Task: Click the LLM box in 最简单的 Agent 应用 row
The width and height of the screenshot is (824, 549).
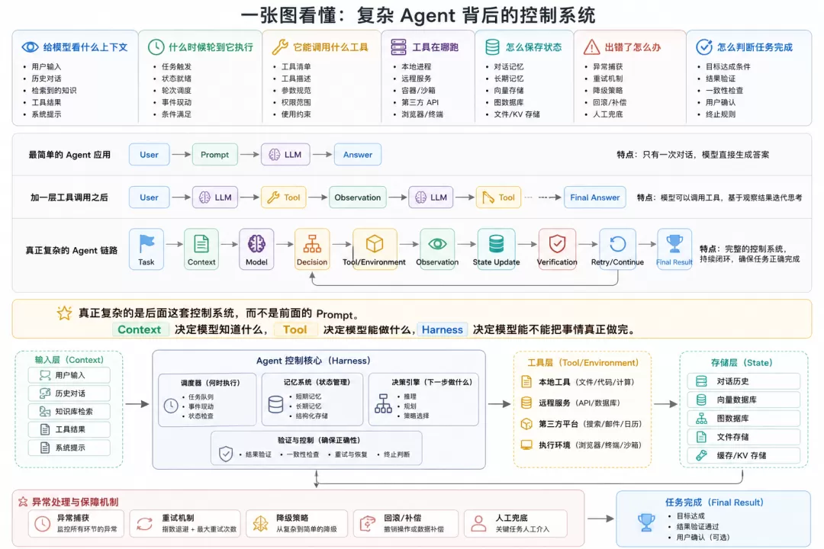Action: pyautogui.click(x=285, y=155)
